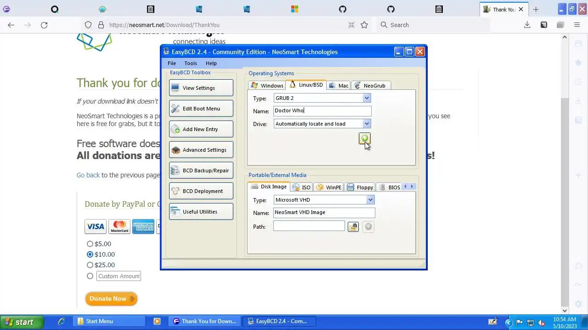This screenshot has height=330, width=588.
Task: Open Useful Utilities in EasyBCD
Action: coord(201,212)
